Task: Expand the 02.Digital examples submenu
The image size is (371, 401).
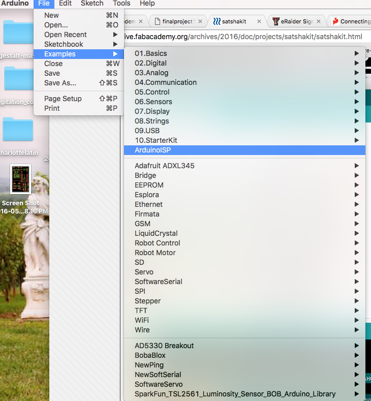Action: 244,63
